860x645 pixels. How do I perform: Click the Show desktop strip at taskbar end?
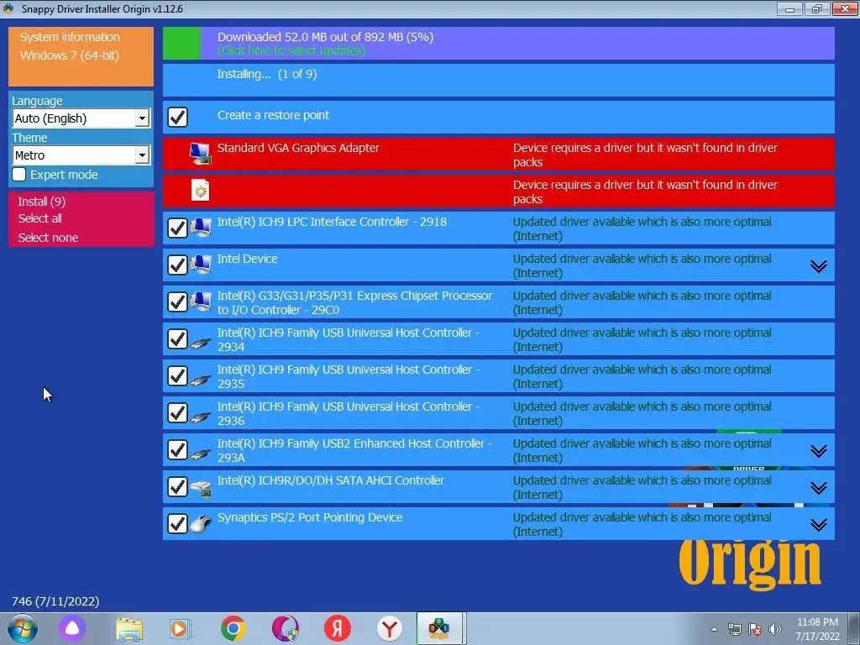[854, 628]
